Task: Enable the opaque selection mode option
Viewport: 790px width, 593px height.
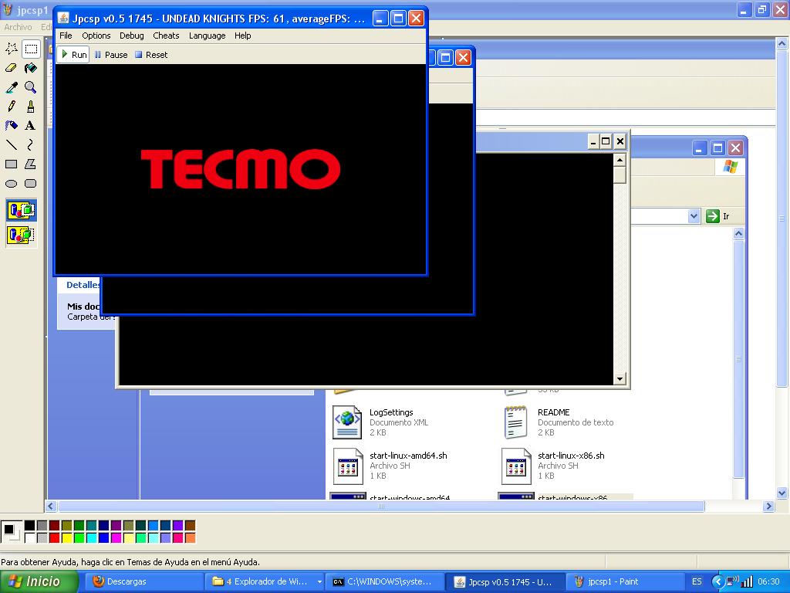Action: pos(21,210)
